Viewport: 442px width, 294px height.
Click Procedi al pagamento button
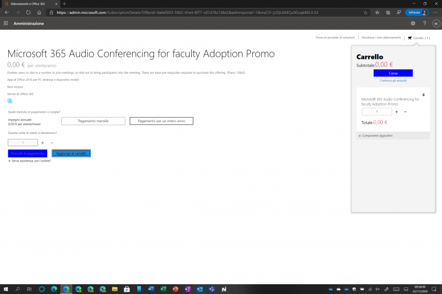[28, 153]
